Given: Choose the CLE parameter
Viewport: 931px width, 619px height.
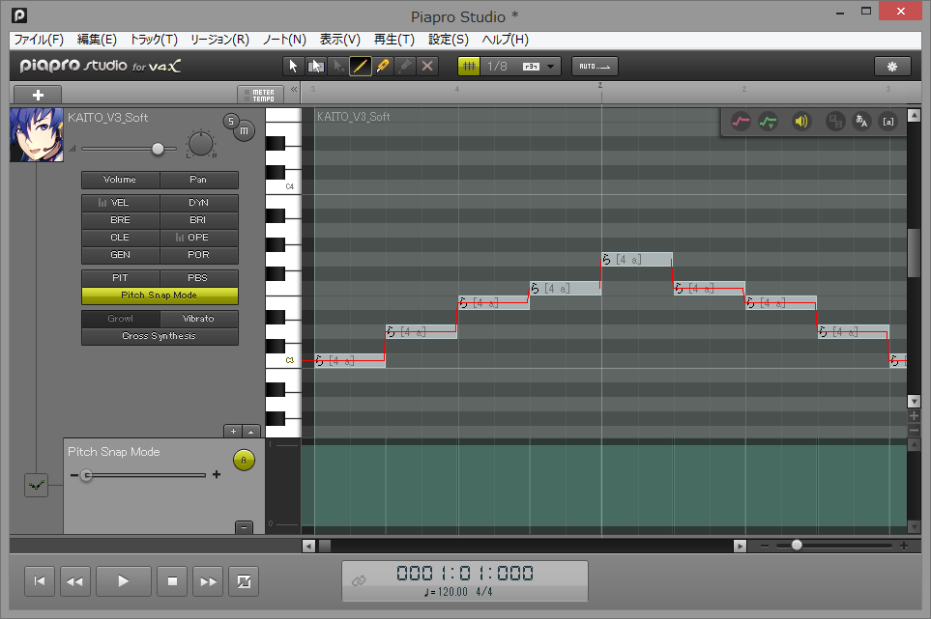Looking at the screenshot, I should click(x=121, y=238).
